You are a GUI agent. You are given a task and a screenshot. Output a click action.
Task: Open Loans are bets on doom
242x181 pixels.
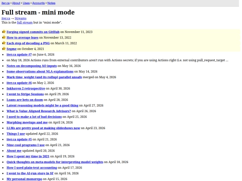(25, 100)
